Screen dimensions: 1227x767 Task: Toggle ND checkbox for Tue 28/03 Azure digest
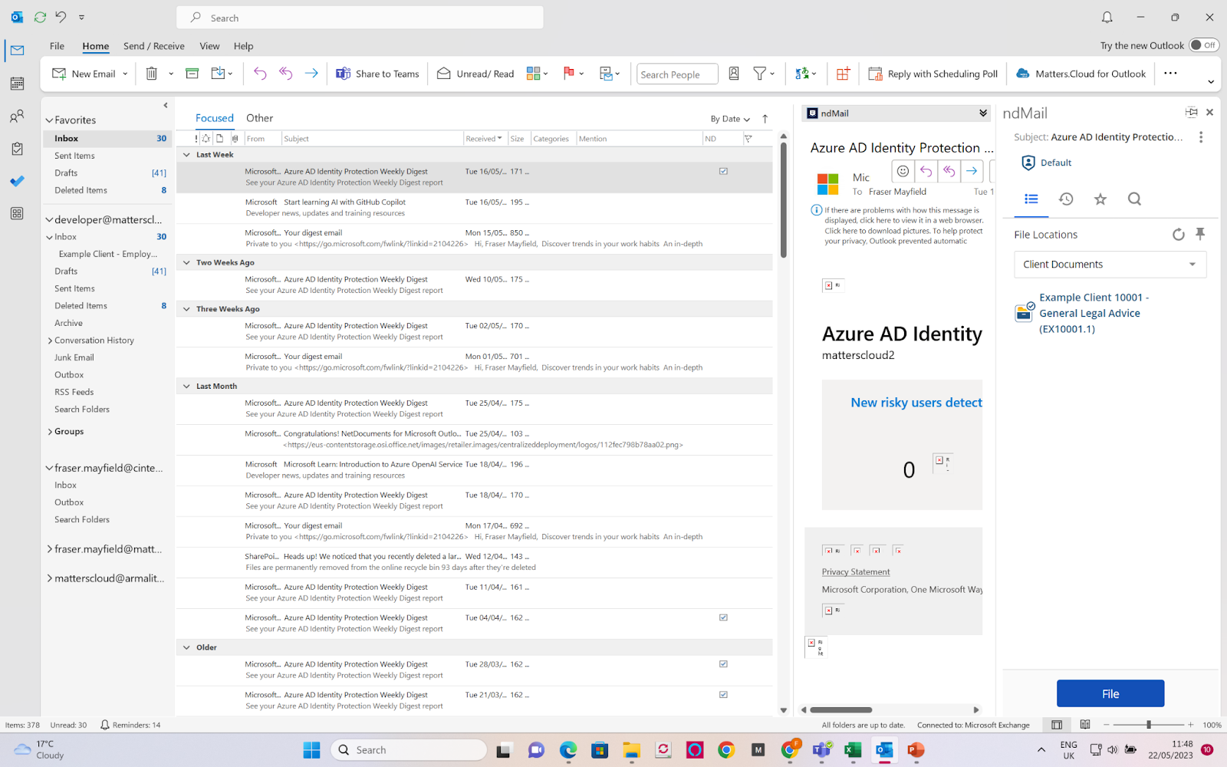coord(723,664)
